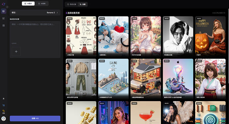Open the jacket and pants flat-lay card
229x124 pixels.
(81, 79)
